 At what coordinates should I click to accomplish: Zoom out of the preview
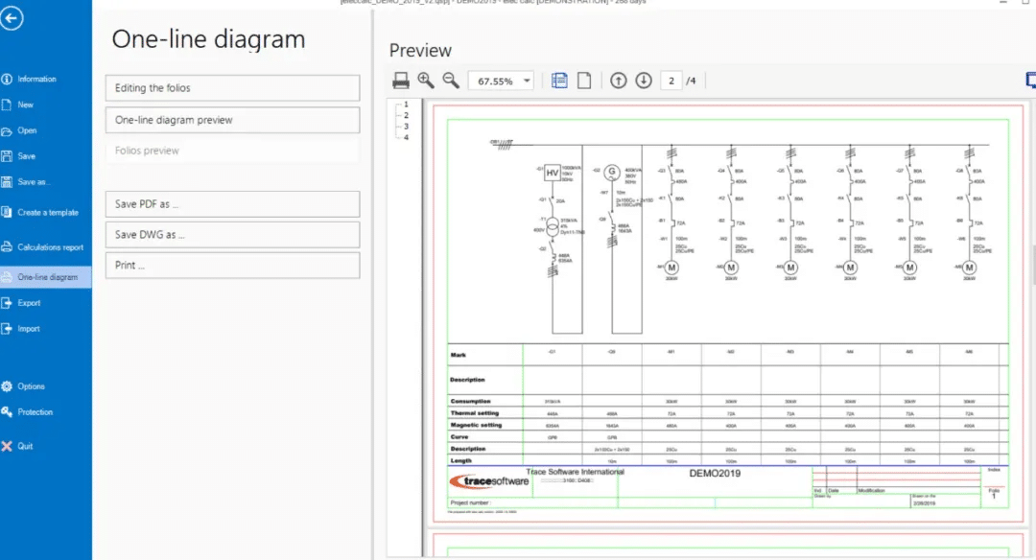[x=451, y=81]
